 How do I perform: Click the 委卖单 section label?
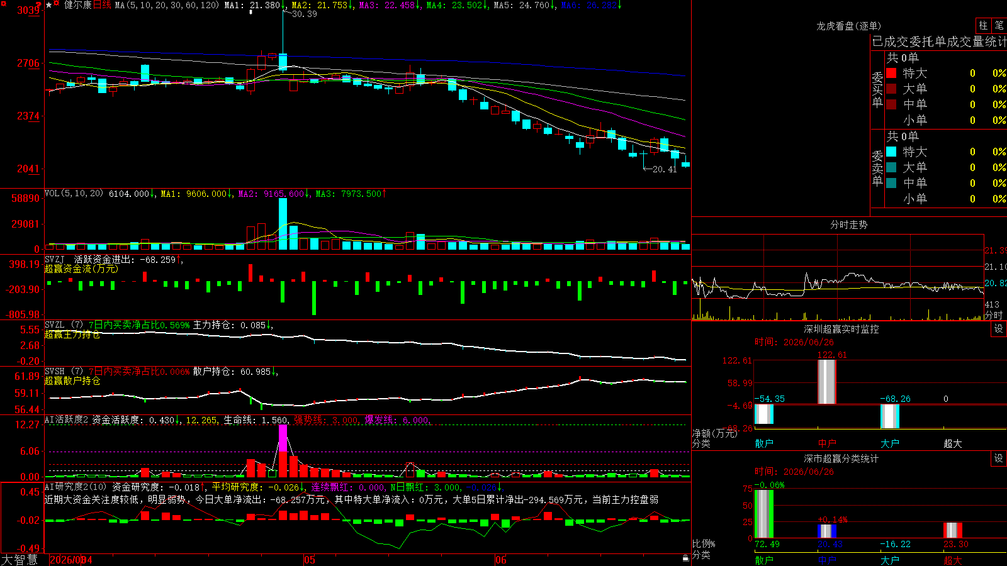(877, 168)
